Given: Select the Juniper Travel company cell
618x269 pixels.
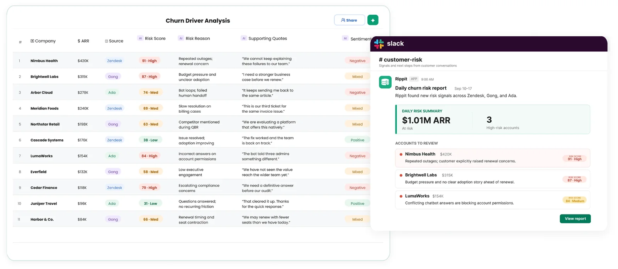Looking at the screenshot, I should 44,203.
